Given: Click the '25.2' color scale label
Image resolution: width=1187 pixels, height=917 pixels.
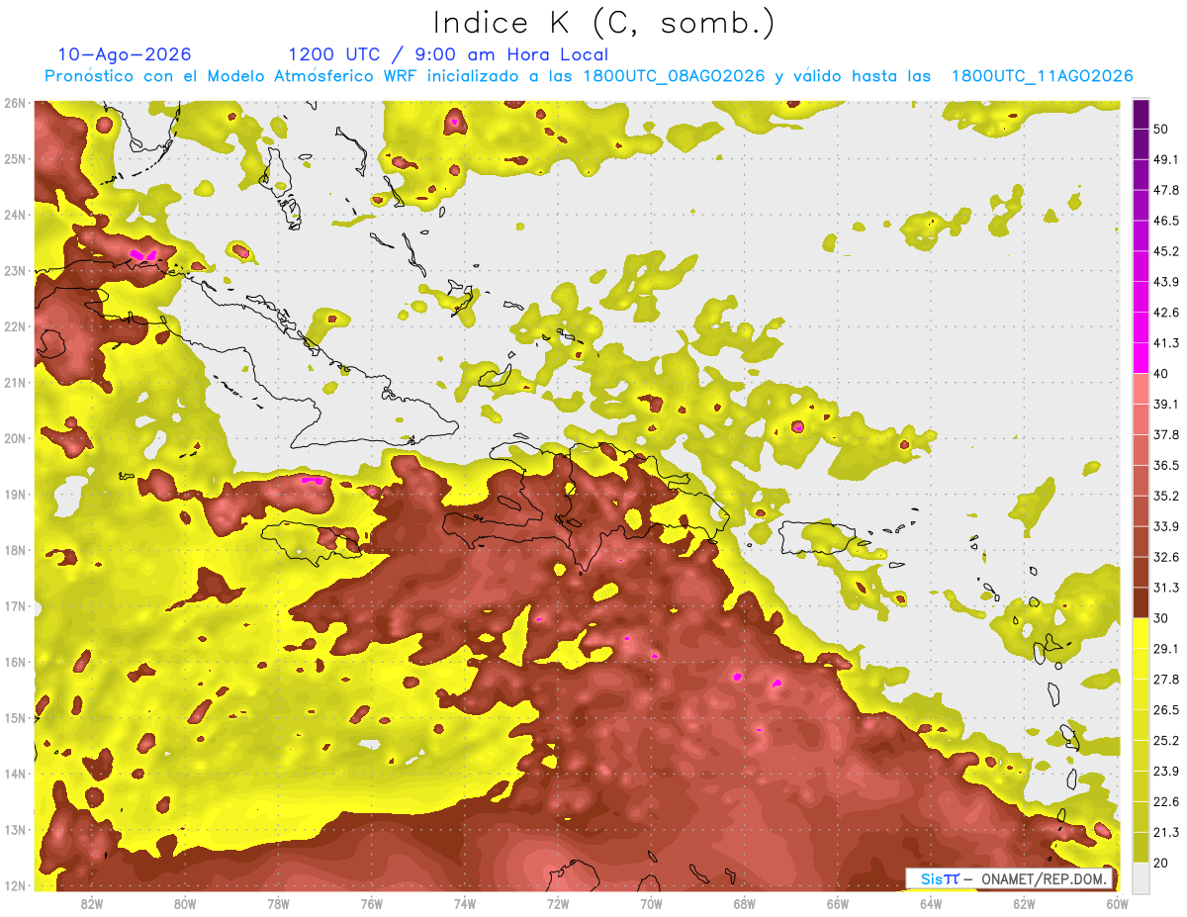Looking at the screenshot, I should [x=1165, y=740].
